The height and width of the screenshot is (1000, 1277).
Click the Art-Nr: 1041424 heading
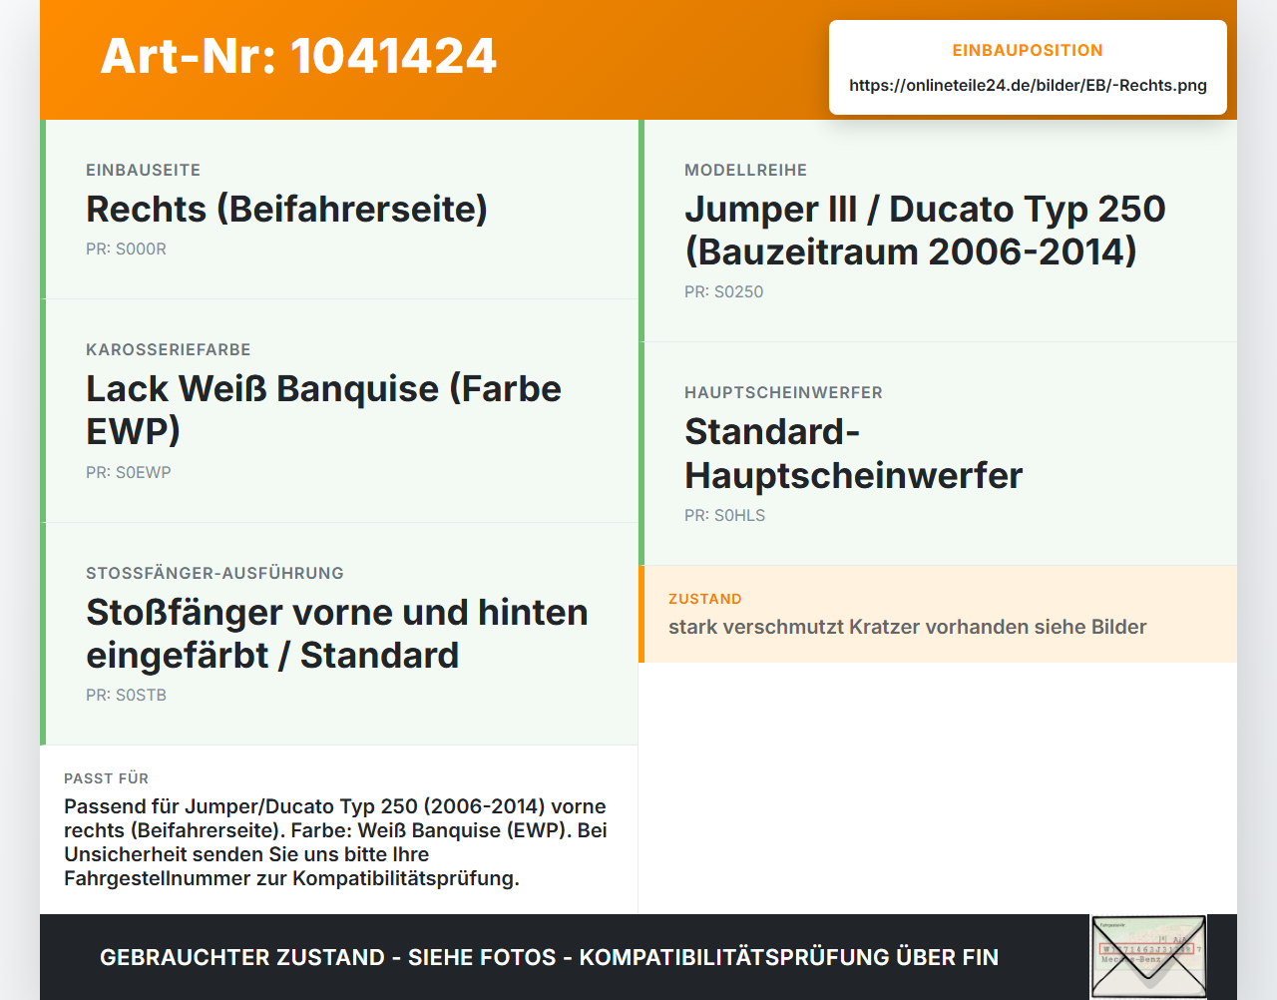pos(298,56)
